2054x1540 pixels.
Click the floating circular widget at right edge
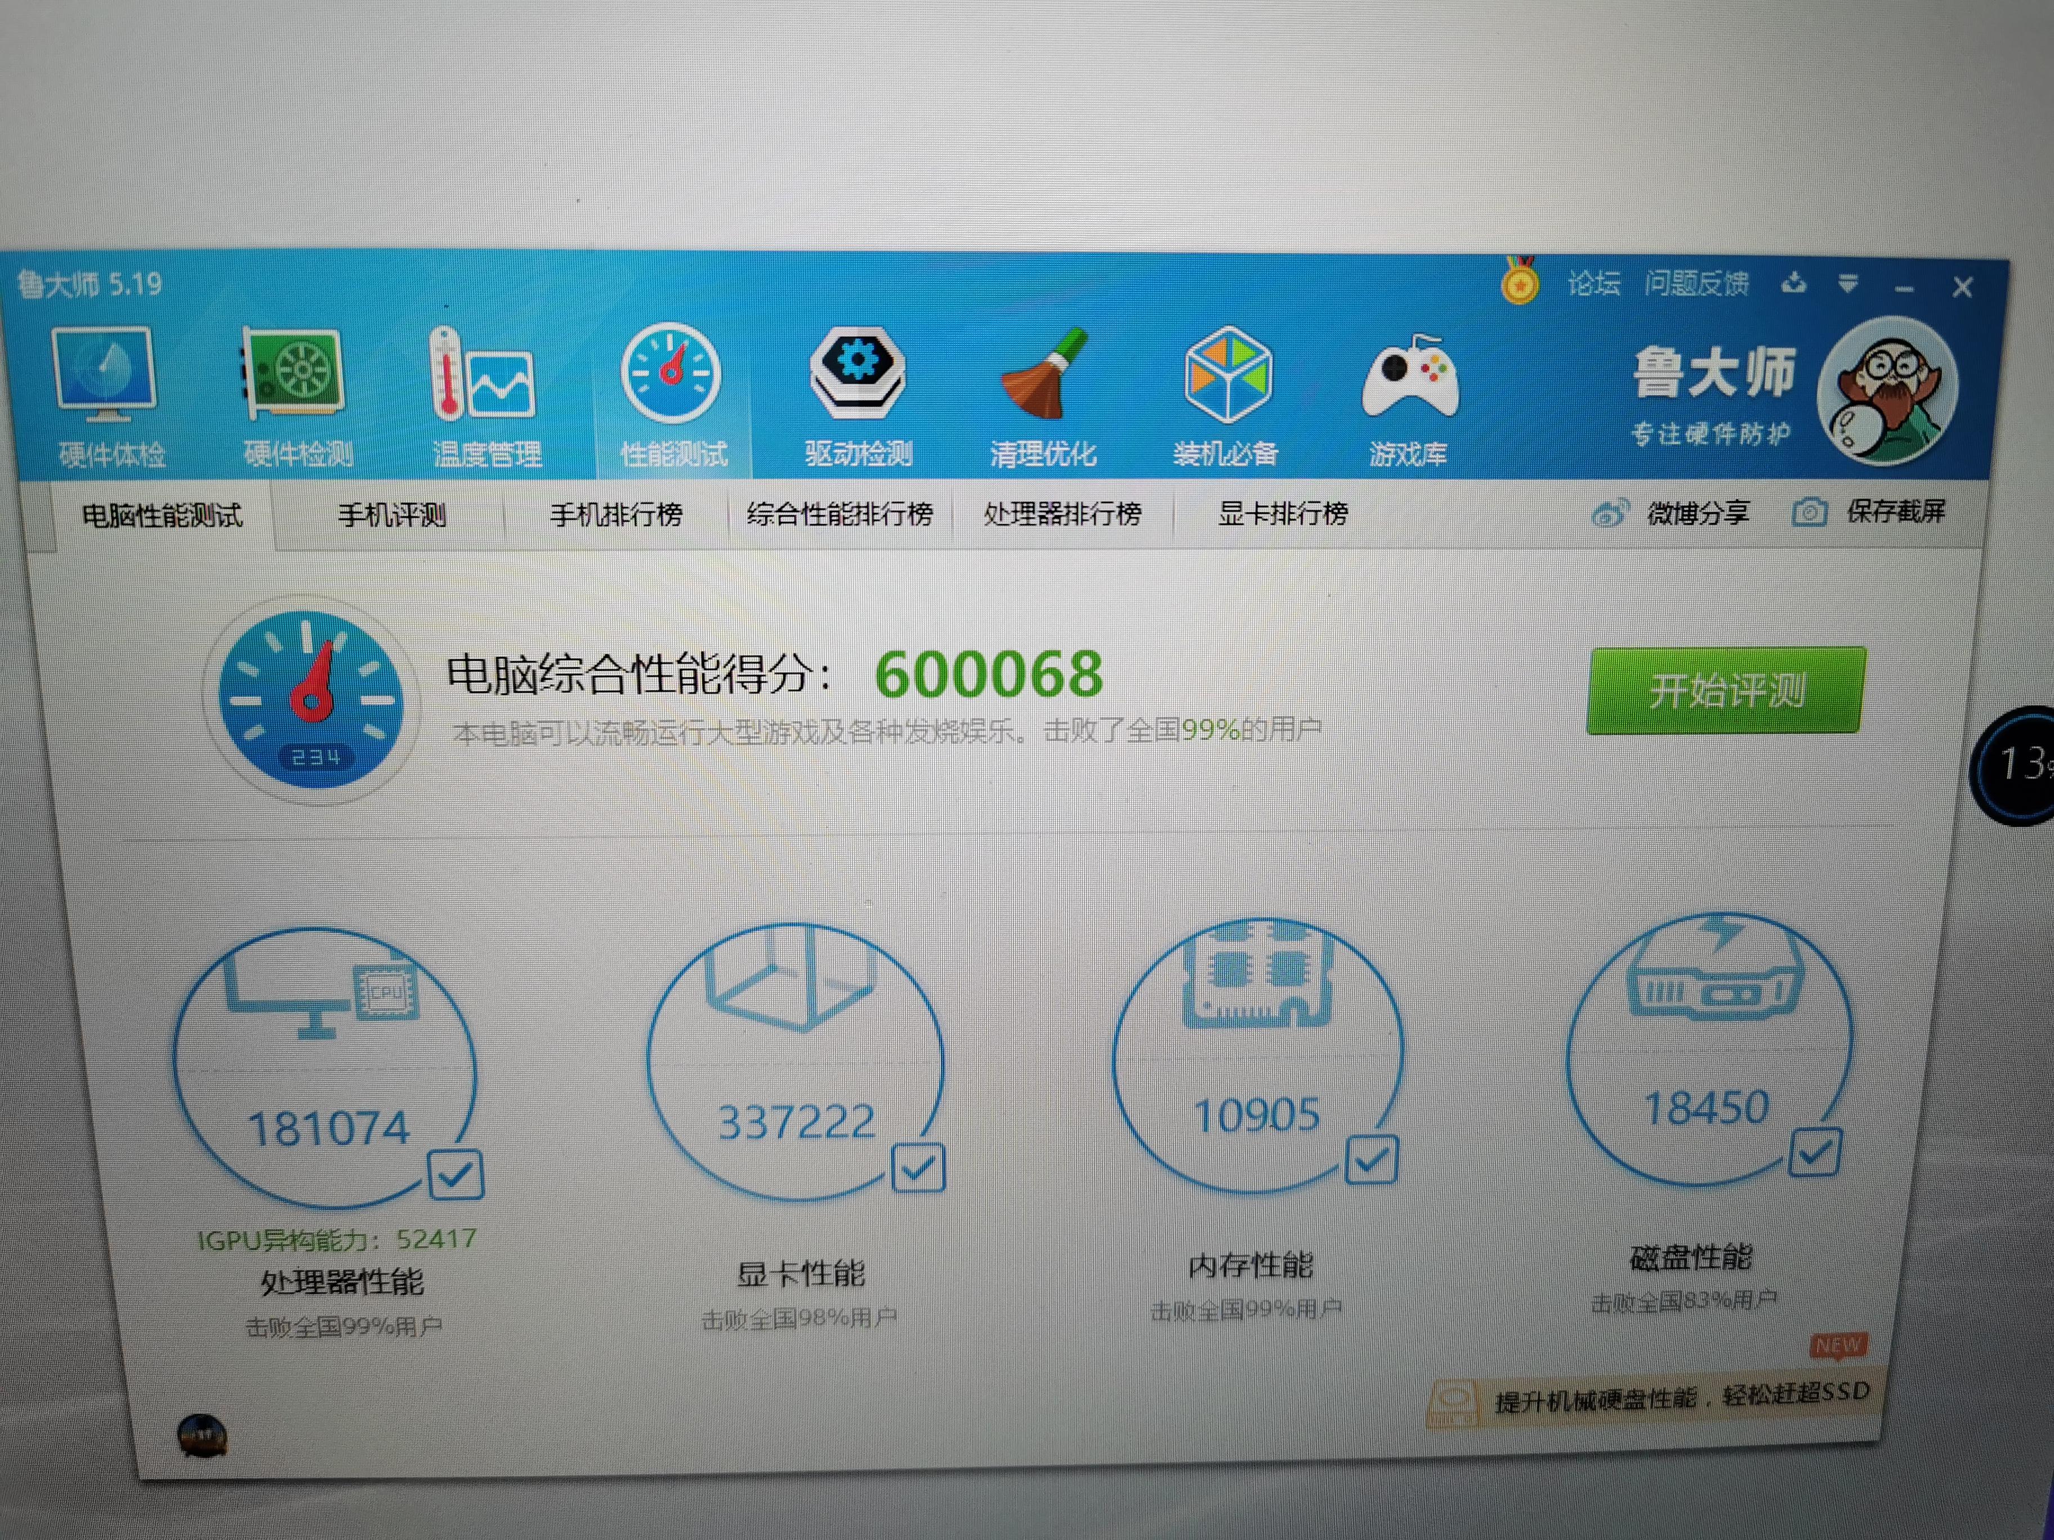click(x=2013, y=766)
